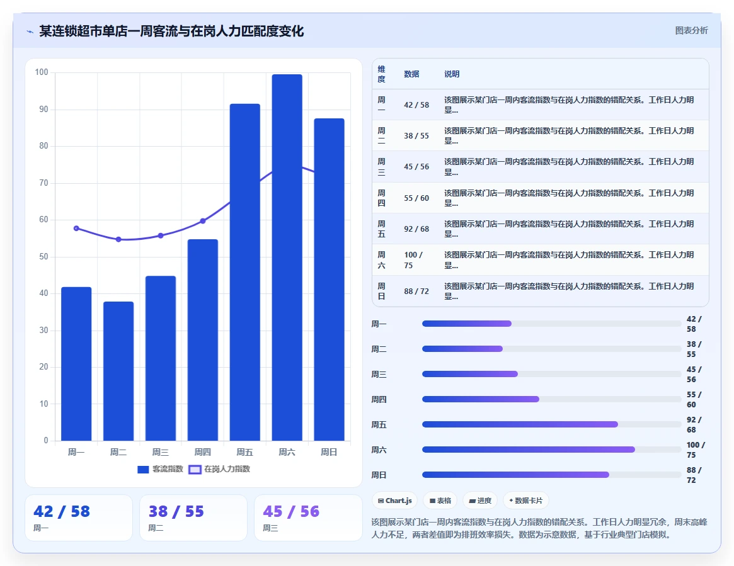Click the 周二 progress bar
The height and width of the screenshot is (566, 734).
(x=551, y=349)
